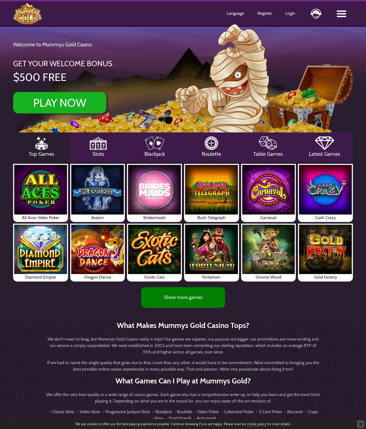This screenshot has width=366, height=429.
Task: Select the Slots machine icon tab
Action: point(98,143)
